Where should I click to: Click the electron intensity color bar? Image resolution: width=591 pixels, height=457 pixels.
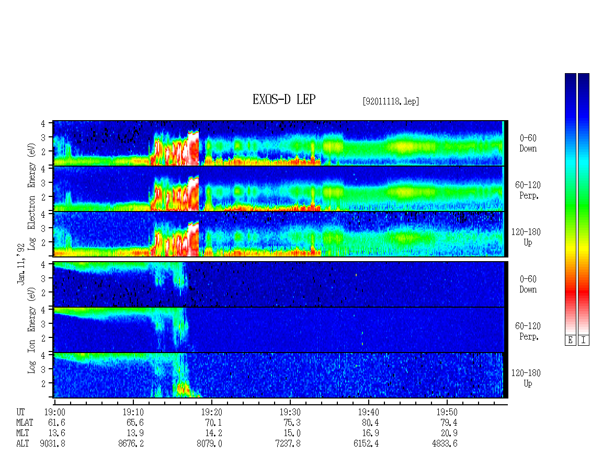pyautogui.click(x=570, y=204)
